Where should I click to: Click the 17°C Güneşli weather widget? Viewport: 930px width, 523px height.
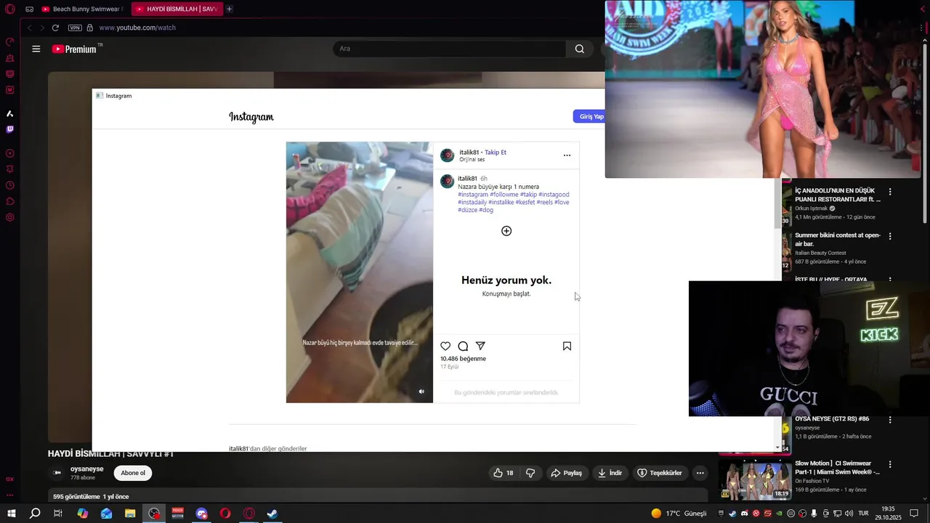click(x=679, y=514)
